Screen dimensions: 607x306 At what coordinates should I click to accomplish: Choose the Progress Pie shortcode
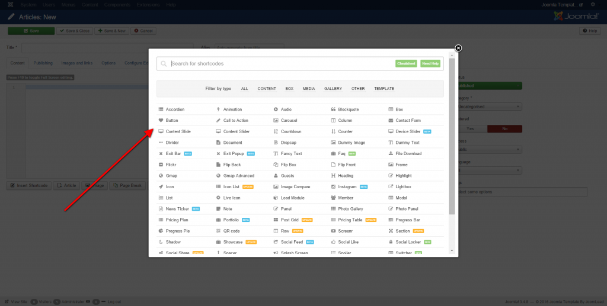coord(174,231)
